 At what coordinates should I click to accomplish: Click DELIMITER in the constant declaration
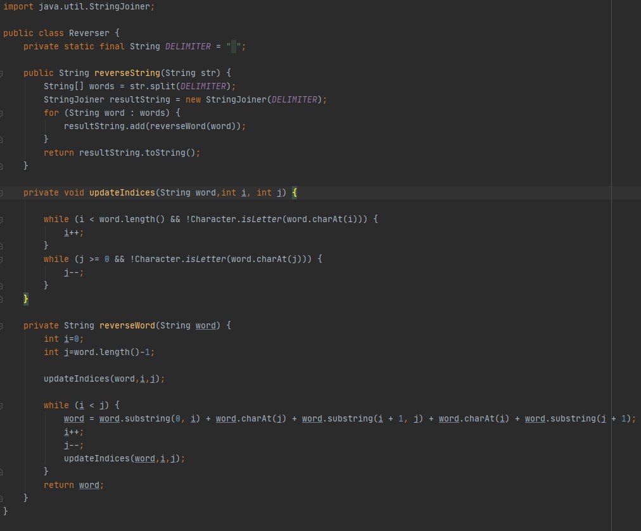point(188,47)
